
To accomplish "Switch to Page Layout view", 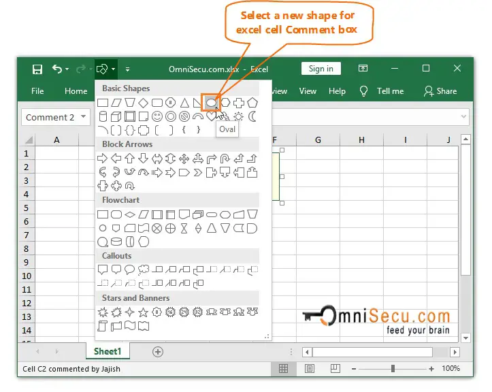I will tap(310, 368).
